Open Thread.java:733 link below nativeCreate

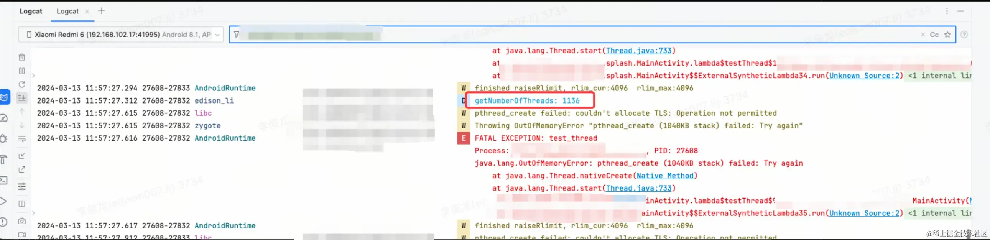coord(639,188)
